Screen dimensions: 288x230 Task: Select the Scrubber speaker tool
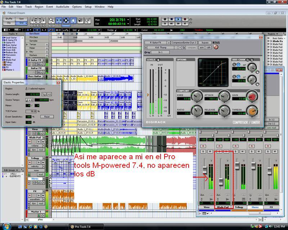pyautogui.click(x=80, y=20)
